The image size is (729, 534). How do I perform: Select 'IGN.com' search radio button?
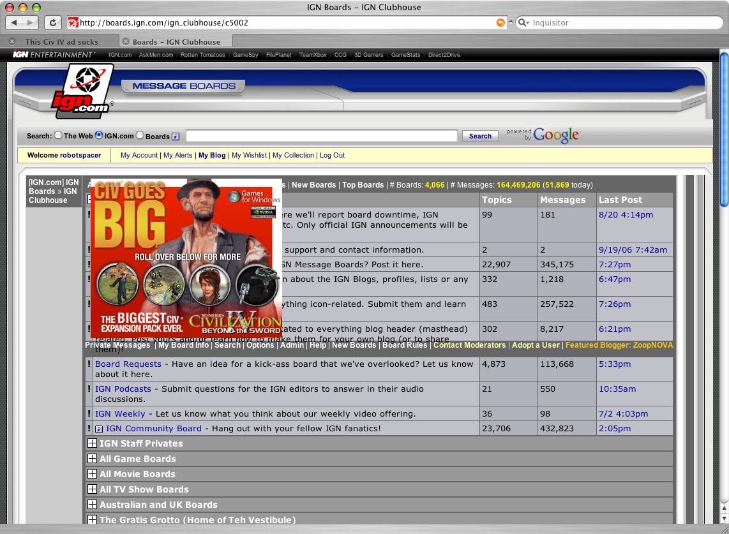point(99,135)
